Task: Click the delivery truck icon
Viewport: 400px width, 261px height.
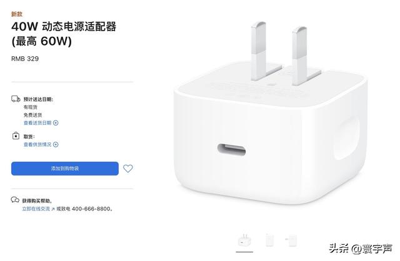Action: click(x=16, y=99)
